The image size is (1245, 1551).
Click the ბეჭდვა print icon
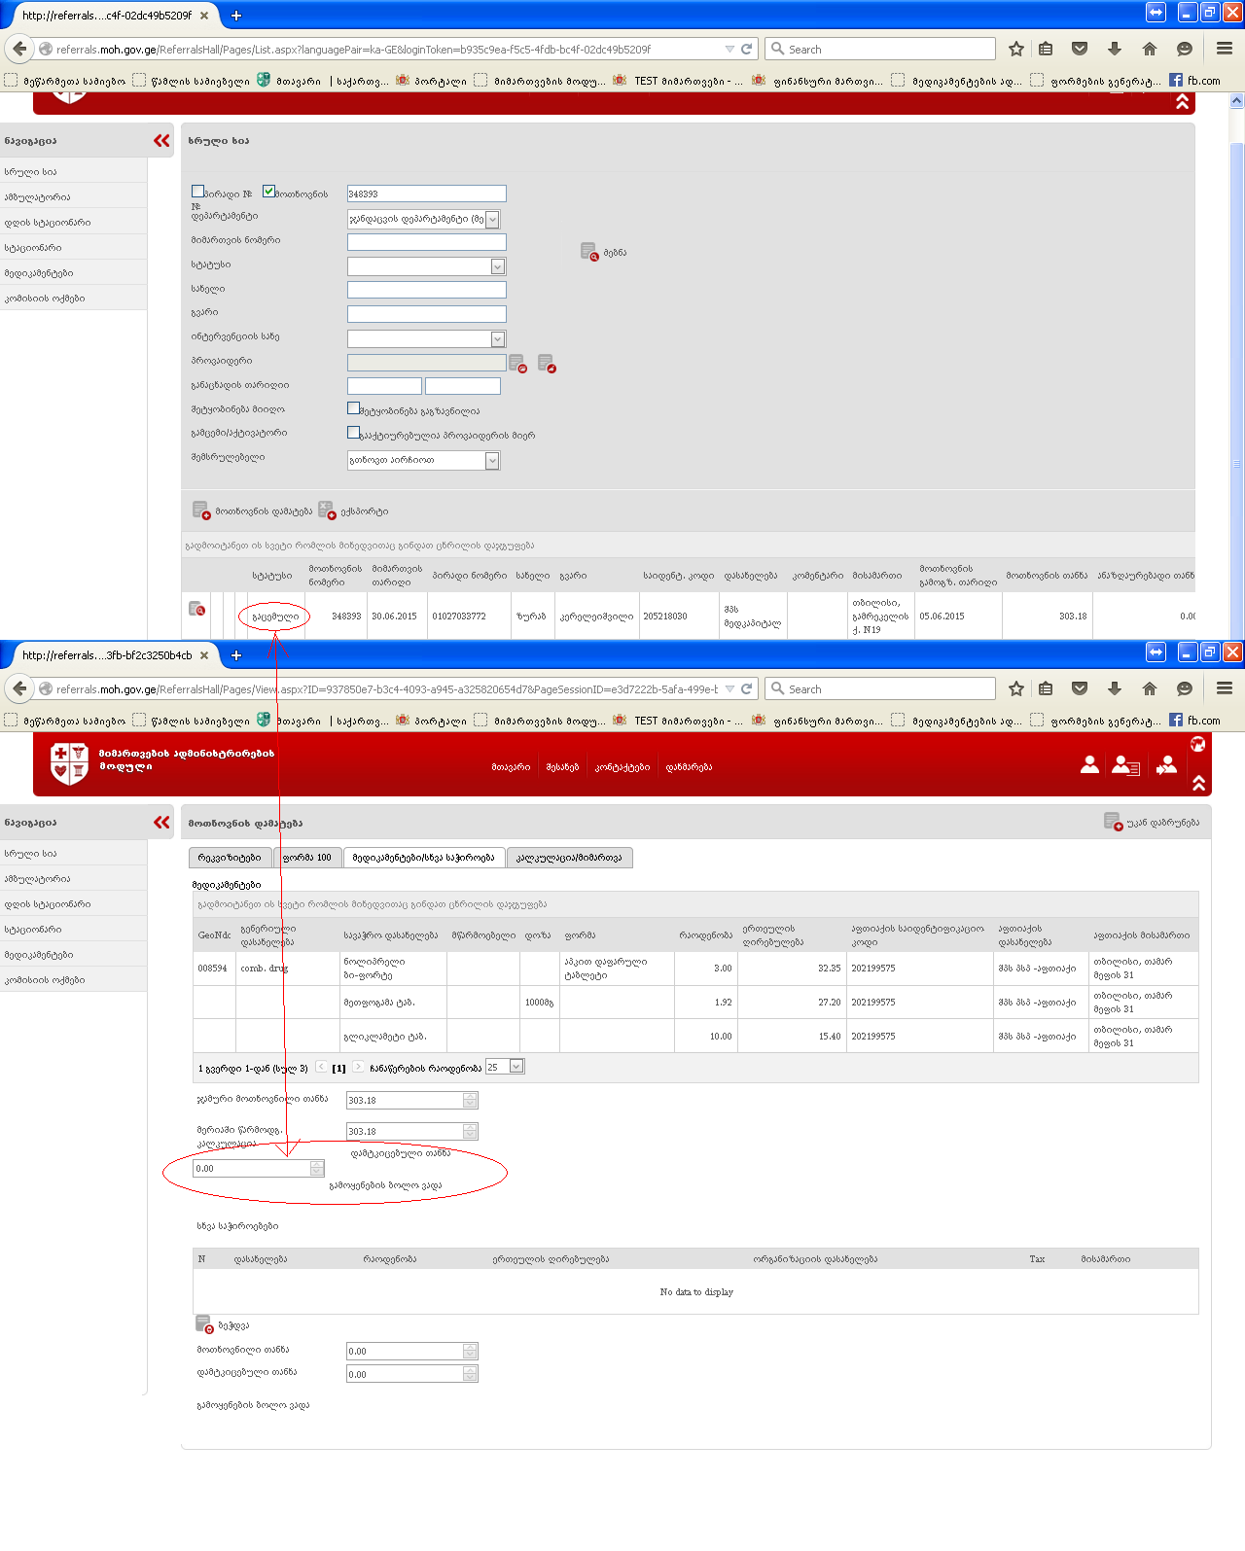point(204,1324)
